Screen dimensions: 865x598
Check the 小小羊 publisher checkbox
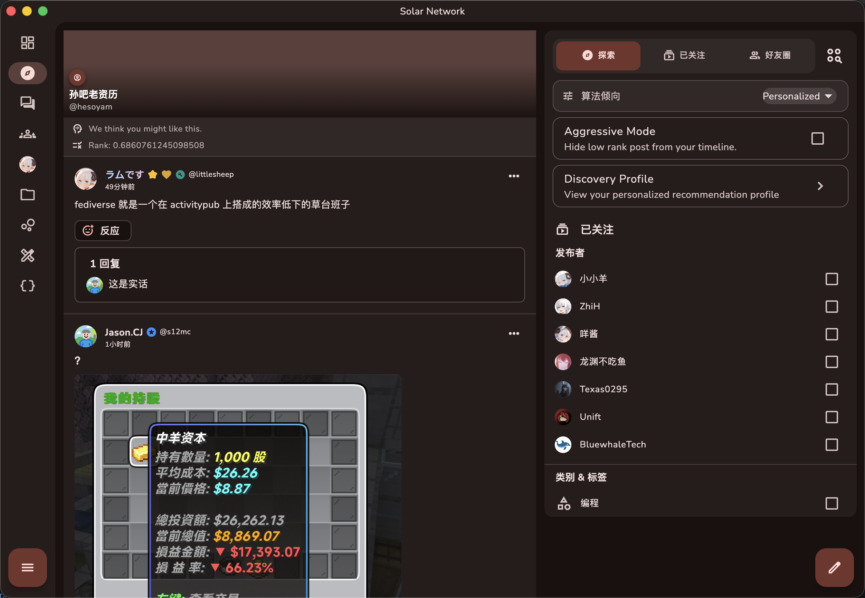(x=831, y=279)
